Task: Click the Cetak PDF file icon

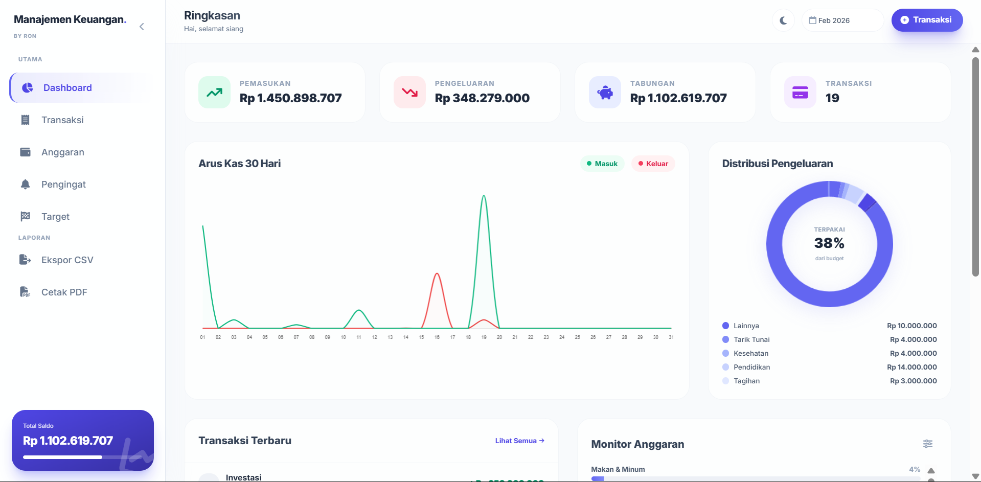Action: pos(25,292)
